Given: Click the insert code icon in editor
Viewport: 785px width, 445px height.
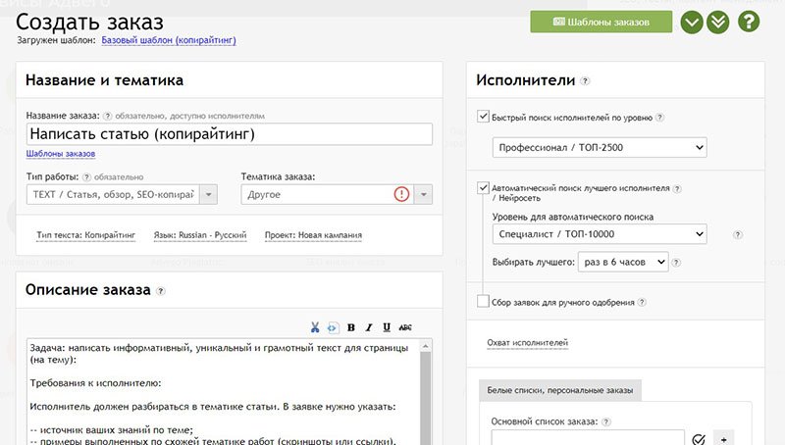Looking at the screenshot, I should pyautogui.click(x=332, y=328).
